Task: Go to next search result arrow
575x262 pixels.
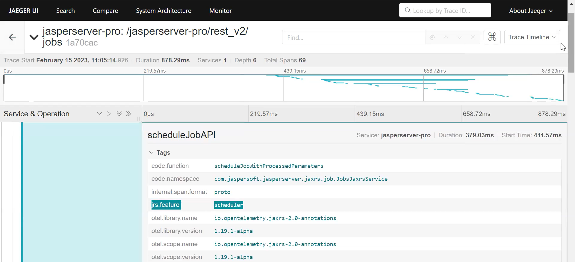Action: [x=459, y=37]
